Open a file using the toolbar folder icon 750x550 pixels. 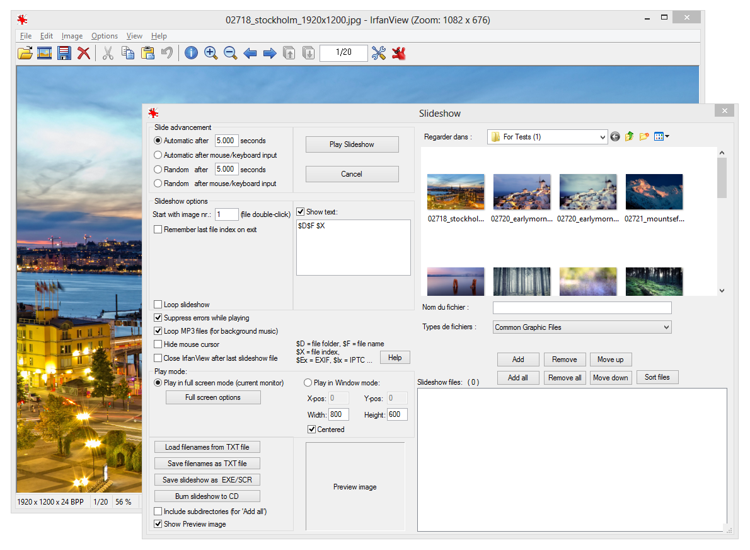click(25, 53)
